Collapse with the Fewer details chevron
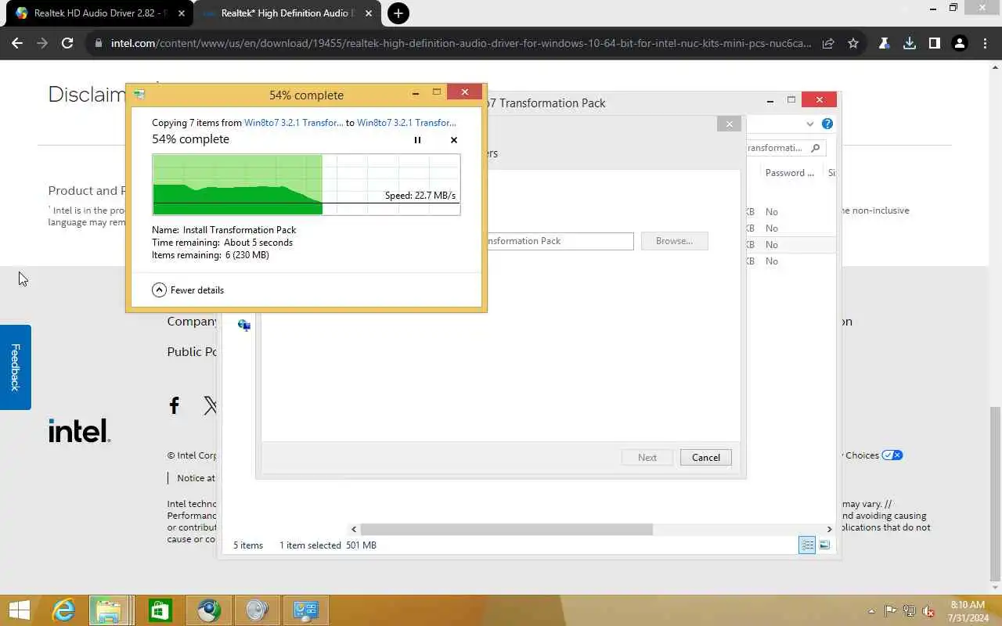Screen dimensions: 1002x626 [x=159, y=290]
